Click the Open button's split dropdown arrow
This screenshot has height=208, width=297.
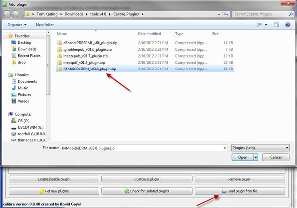coord(255,157)
